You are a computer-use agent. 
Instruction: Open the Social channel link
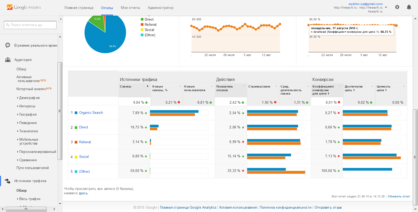tap(84, 157)
